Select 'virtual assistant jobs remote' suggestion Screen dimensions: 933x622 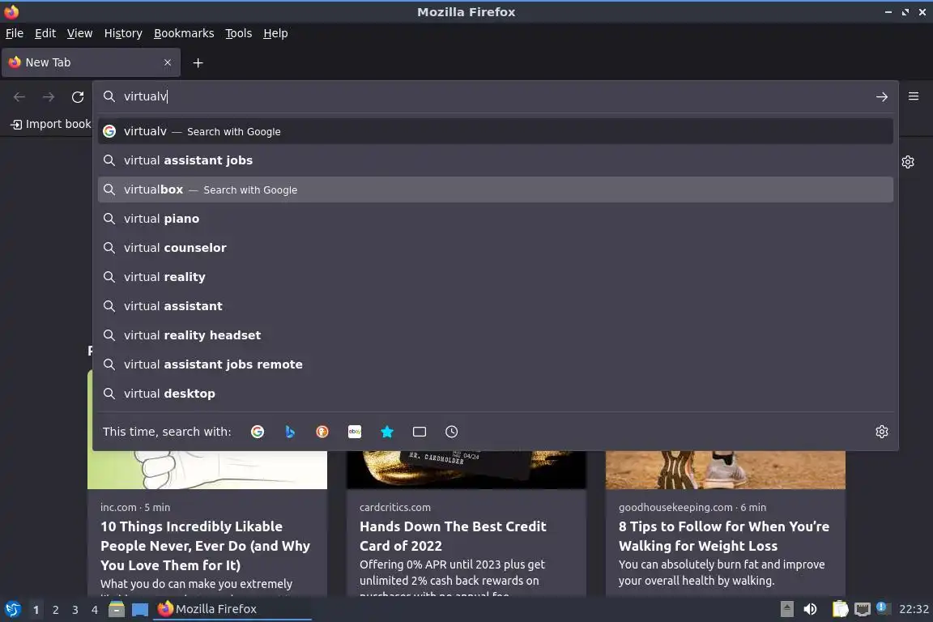495,364
